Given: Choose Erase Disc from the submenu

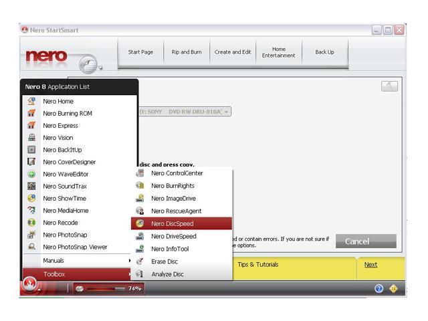Looking at the screenshot, I should coord(181,261).
